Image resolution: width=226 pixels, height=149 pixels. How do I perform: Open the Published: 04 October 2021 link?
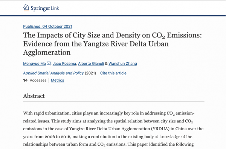click(47, 27)
